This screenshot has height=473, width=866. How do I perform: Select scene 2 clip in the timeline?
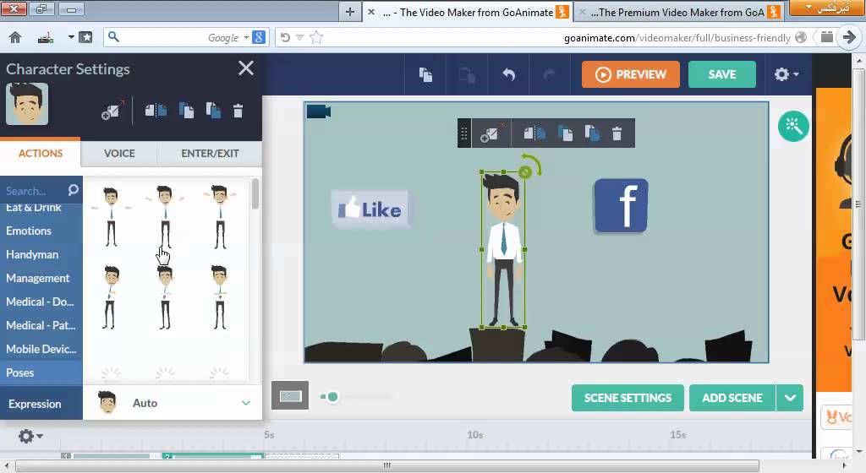point(212,456)
